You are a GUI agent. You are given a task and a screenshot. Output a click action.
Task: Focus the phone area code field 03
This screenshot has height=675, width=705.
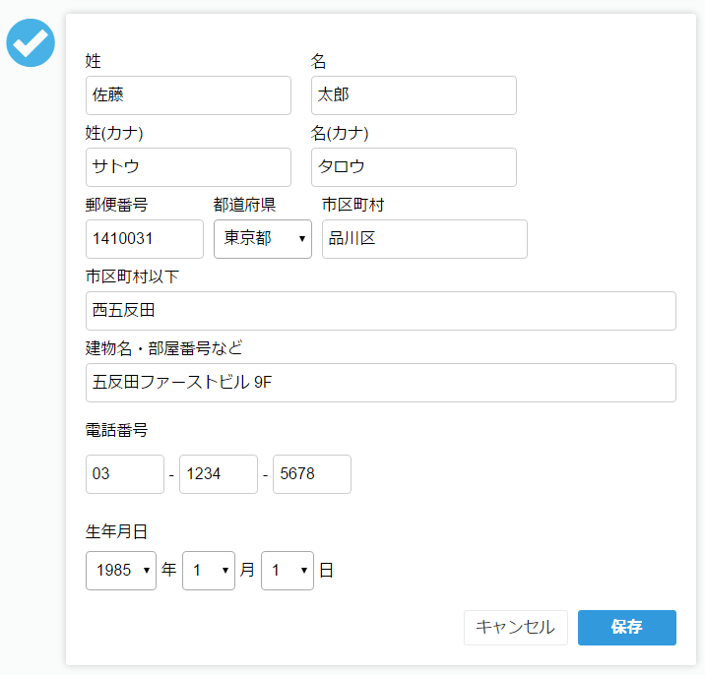tap(125, 474)
